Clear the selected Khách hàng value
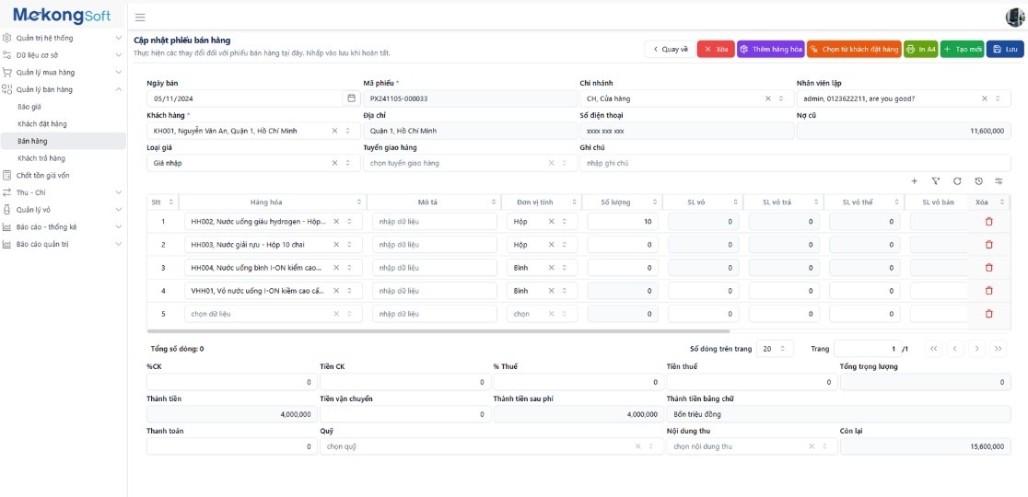Image resolution: width=1028 pixels, height=497 pixels. pyautogui.click(x=335, y=132)
